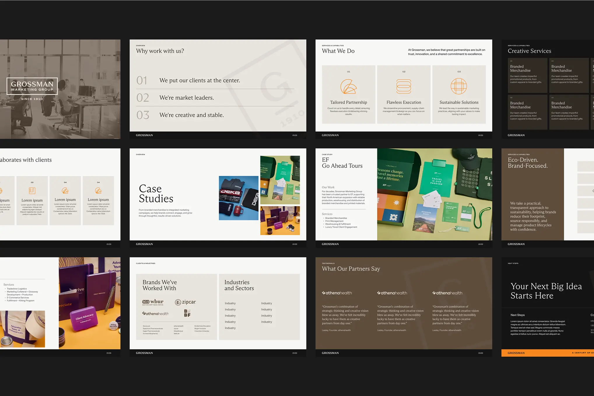The image size is (594, 396).
Task: Click the Brands We've Worked With heading
Action: pos(160,285)
